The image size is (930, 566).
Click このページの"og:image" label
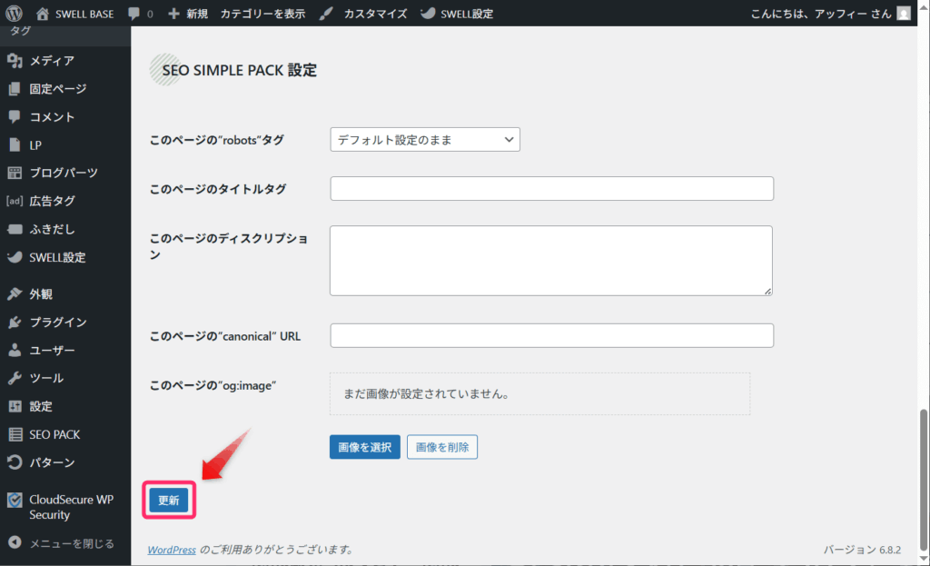(x=213, y=385)
